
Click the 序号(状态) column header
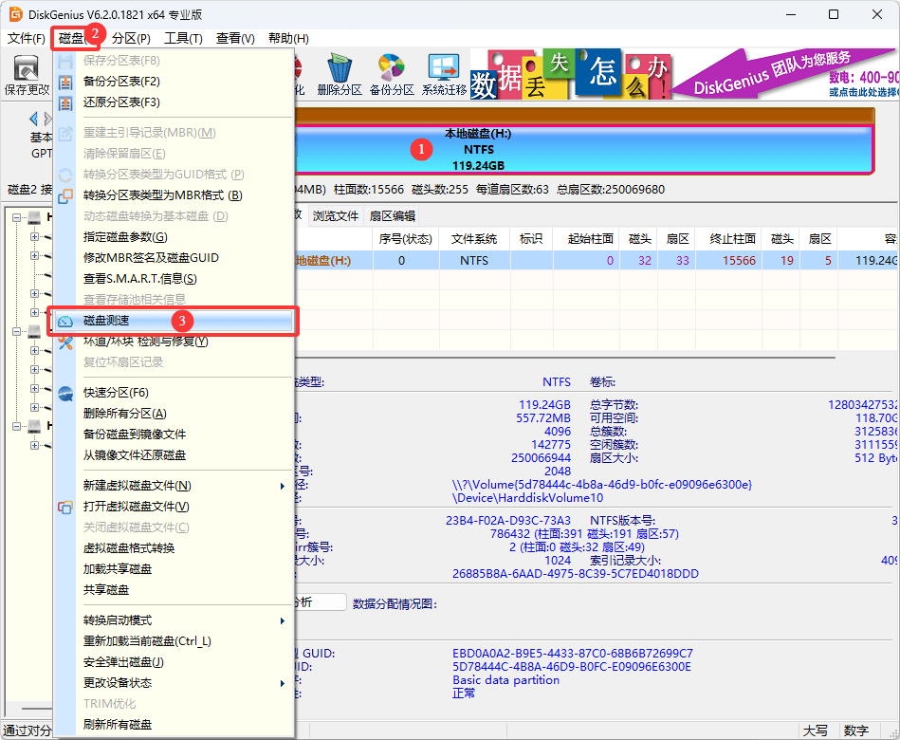pyautogui.click(x=405, y=239)
